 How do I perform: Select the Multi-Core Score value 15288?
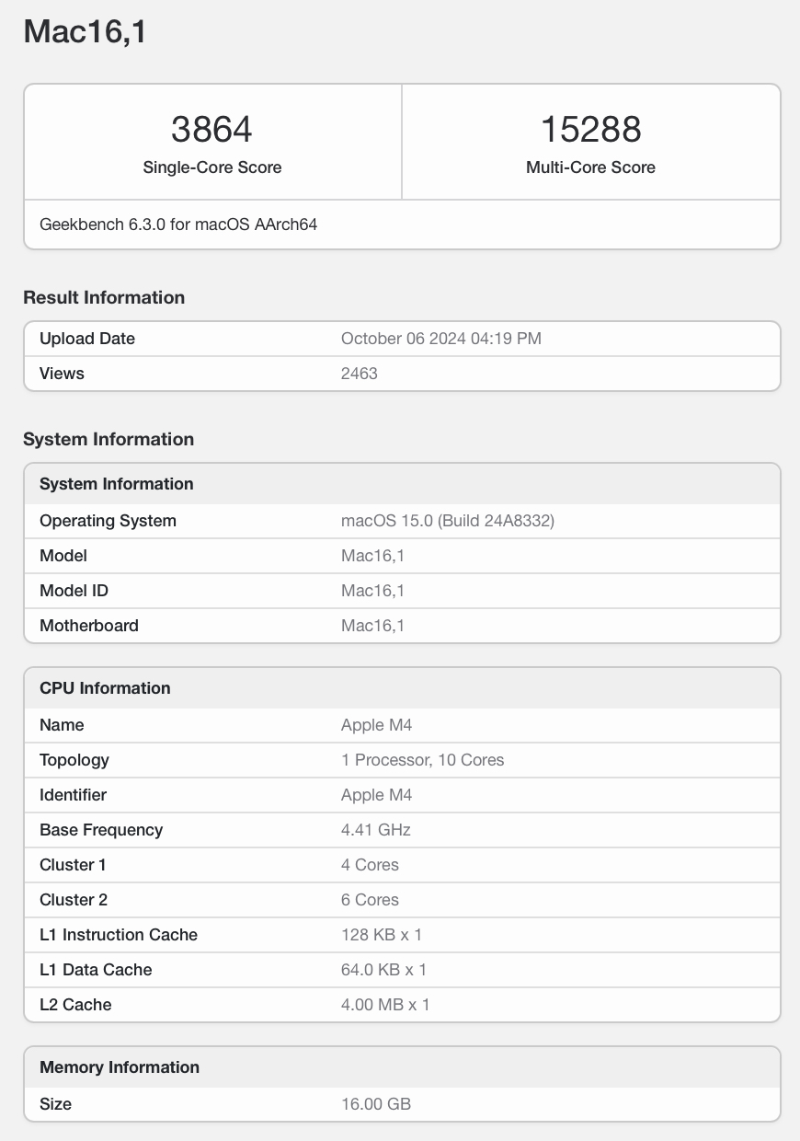[591, 130]
